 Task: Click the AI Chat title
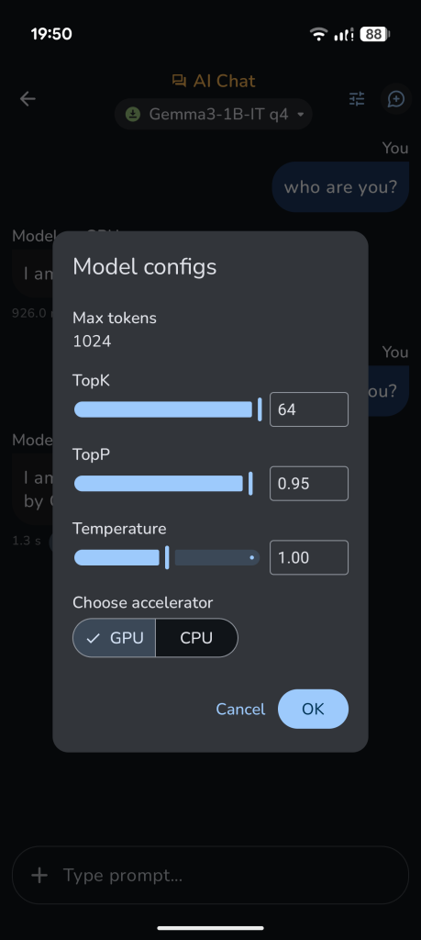[x=224, y=81]
